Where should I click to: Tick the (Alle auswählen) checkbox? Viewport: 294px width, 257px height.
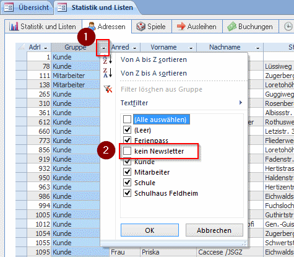click(x=127, y=120)
